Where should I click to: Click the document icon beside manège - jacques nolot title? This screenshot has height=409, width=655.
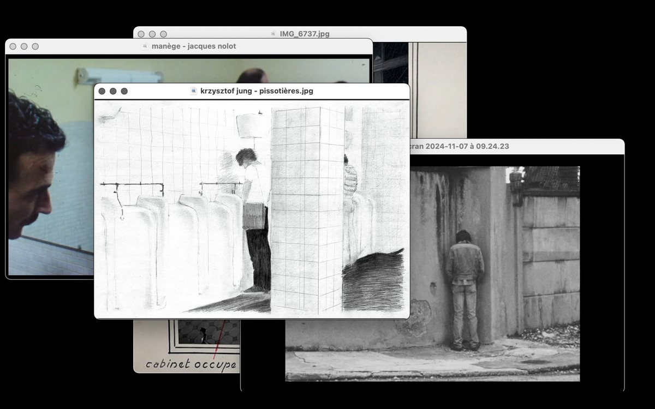coord(145,46)
